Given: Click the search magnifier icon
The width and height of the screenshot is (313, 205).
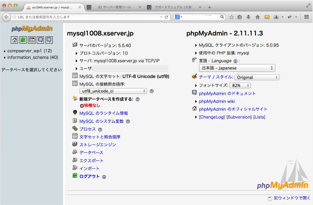Looking at the screenshot, I should (222, 17).
